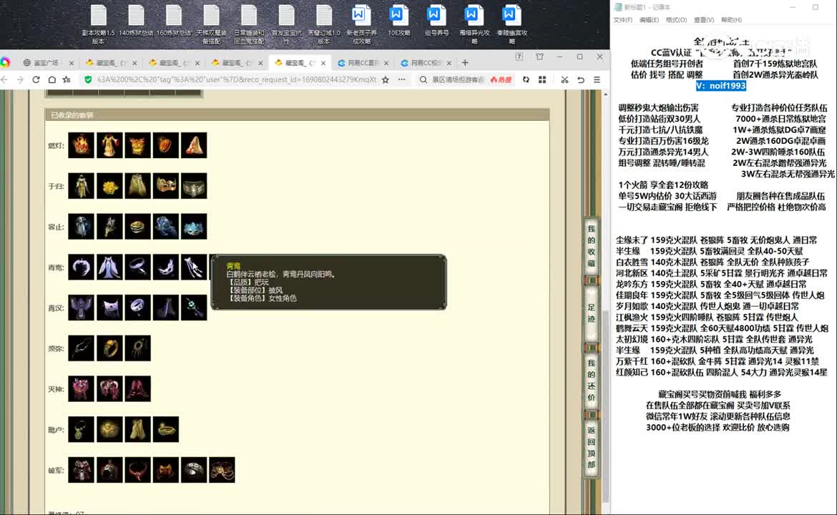837x515 pixels.
Task: Click the first item icon in the 青鸾 row
Action: coord(81,267)
